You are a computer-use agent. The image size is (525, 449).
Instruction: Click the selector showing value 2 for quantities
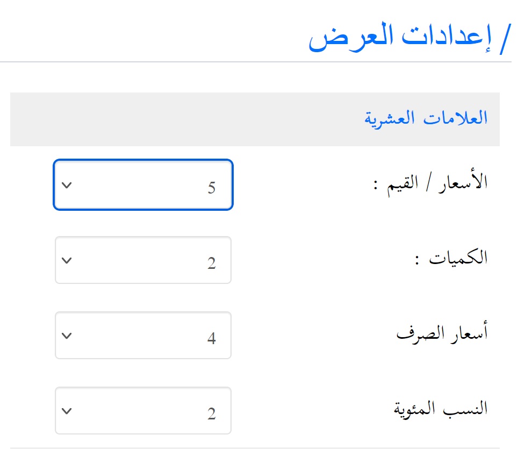142,260
